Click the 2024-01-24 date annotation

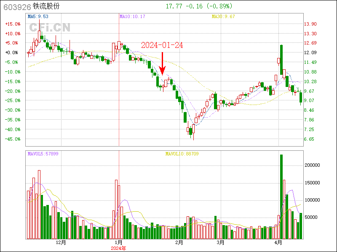162,45
